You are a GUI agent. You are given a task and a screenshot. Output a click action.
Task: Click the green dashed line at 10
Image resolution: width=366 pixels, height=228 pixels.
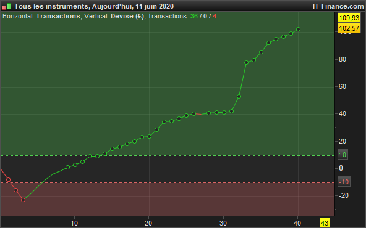[168, 155]
